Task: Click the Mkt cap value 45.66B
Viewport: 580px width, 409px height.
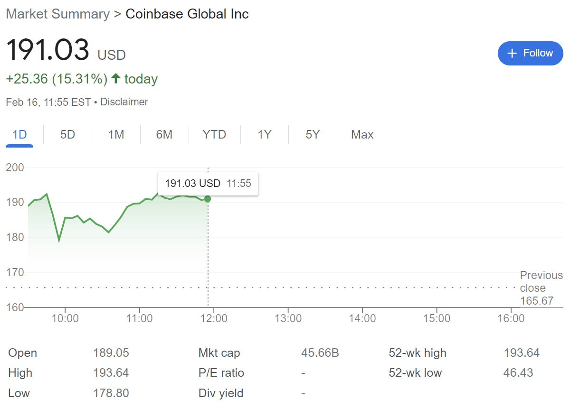Action: tap(320, 353)
